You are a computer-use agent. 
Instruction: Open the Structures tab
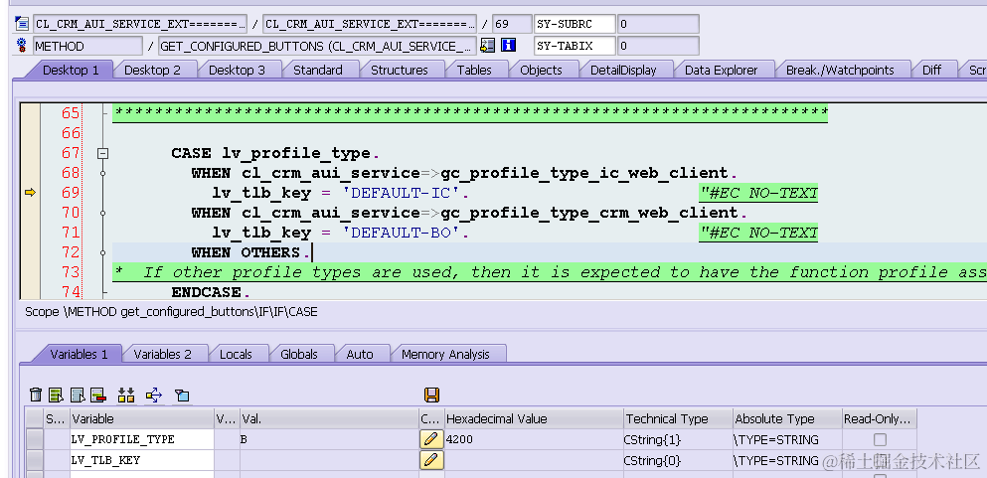[x=400, y=70]
